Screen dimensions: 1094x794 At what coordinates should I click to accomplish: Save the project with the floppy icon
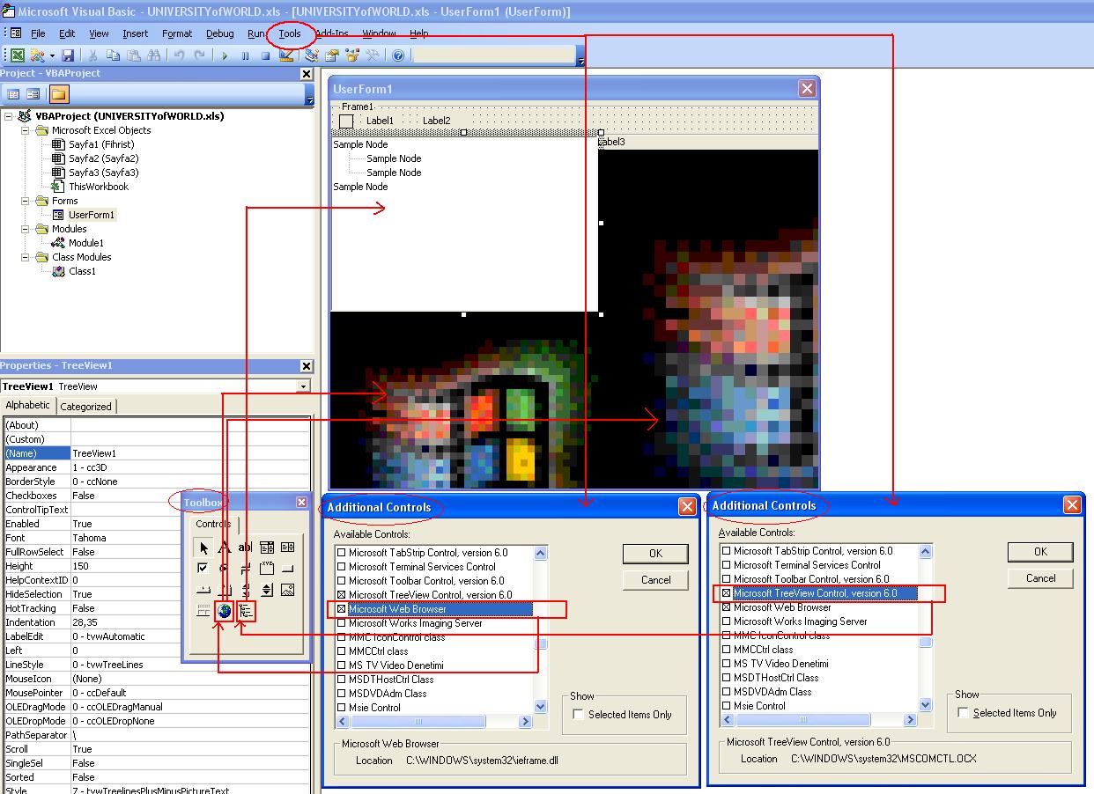68,55
